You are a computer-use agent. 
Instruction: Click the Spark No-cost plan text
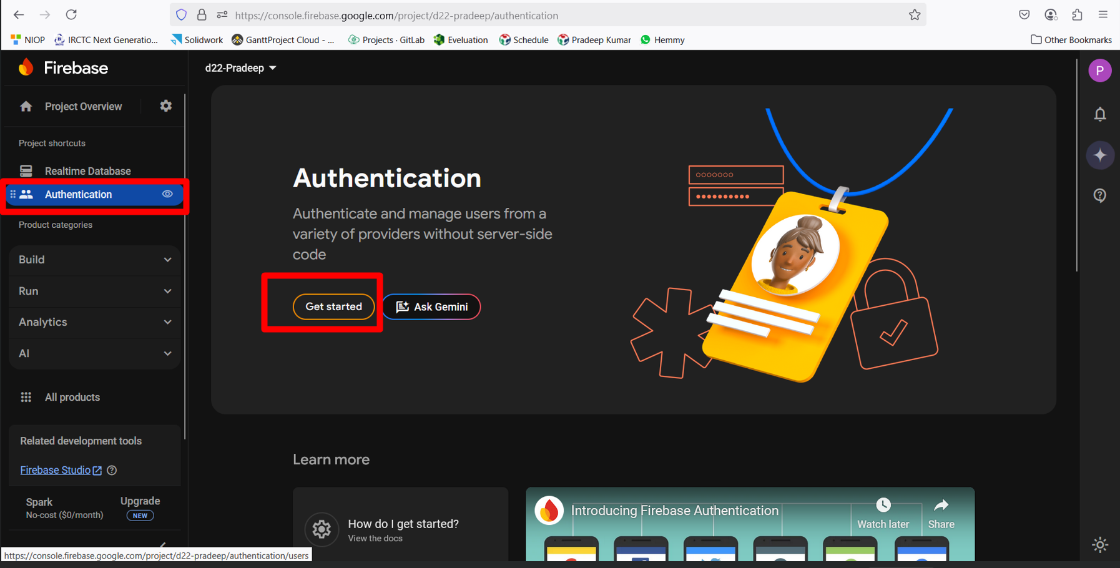pyautogui.click(x=64, y=509)
